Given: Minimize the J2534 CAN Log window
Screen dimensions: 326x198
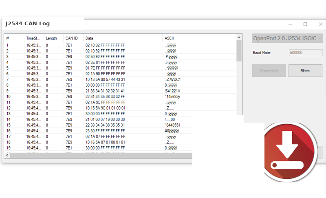Looking at the screenshot, I should click(290, 24).
